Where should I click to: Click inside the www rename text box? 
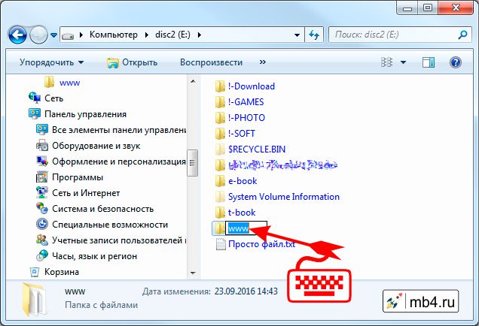pos(246,228)
